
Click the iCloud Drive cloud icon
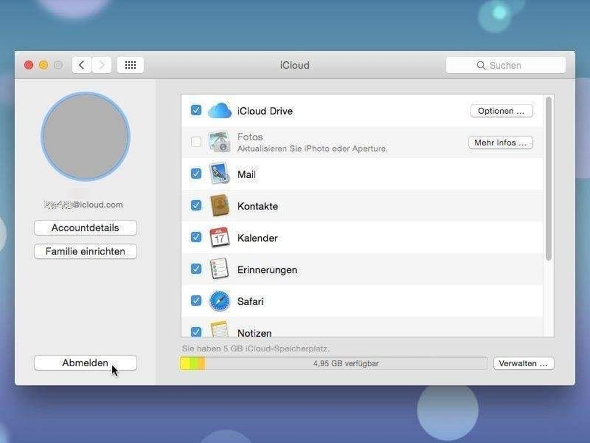tap(220, 110)
